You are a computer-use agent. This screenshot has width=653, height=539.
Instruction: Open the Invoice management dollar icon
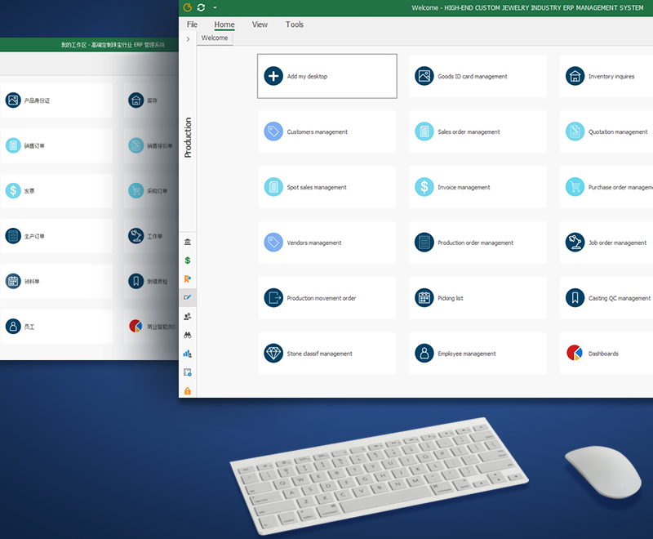(x=424, y=187)
